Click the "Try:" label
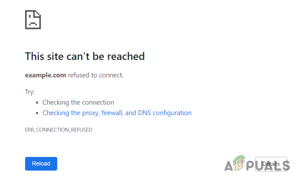The height and width of the screenshot is (182, 303). 30,92
